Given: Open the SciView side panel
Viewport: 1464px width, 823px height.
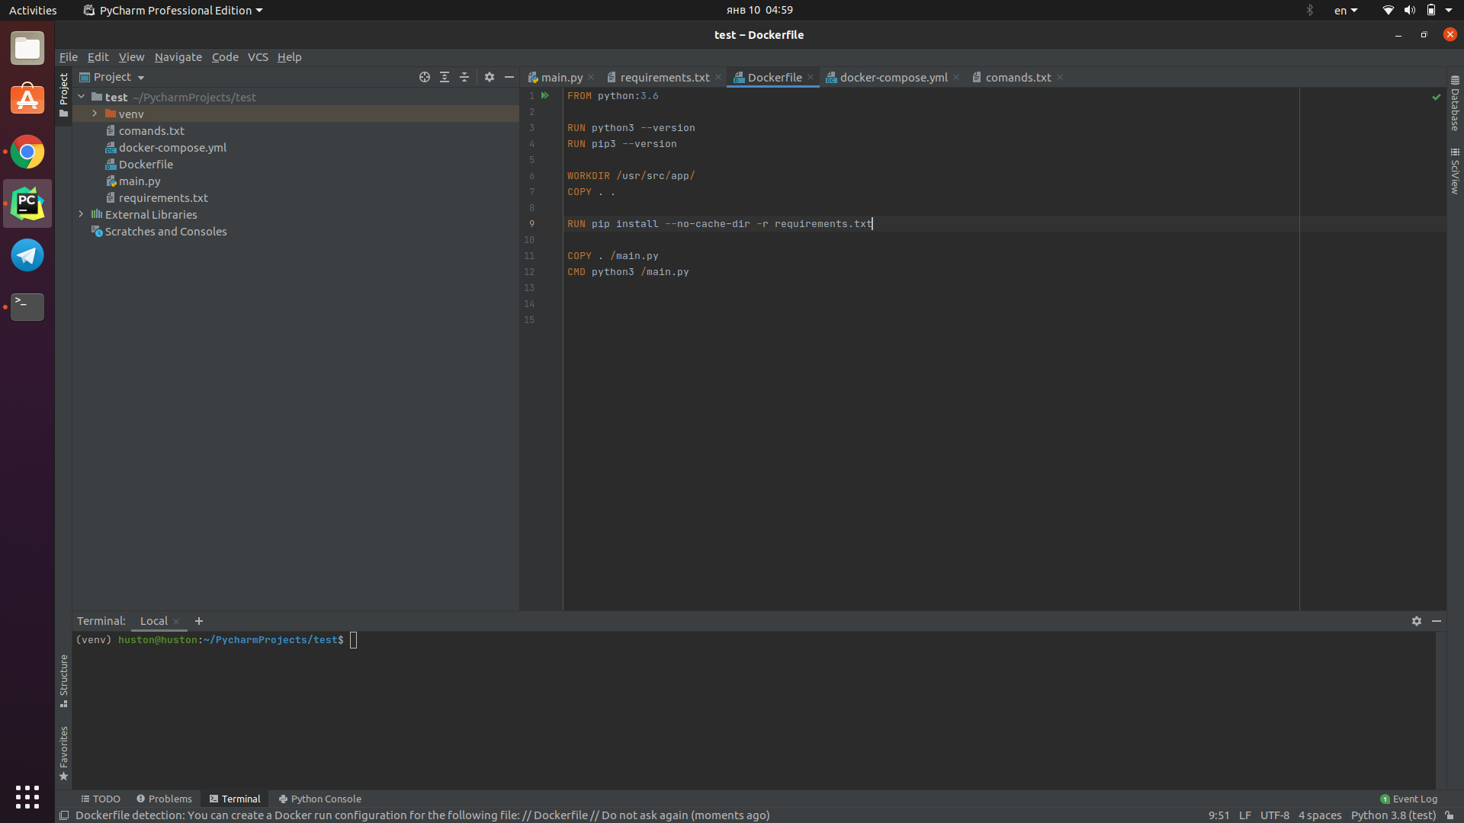Looking at the screenshot, I should click(x=1455, y=171).
